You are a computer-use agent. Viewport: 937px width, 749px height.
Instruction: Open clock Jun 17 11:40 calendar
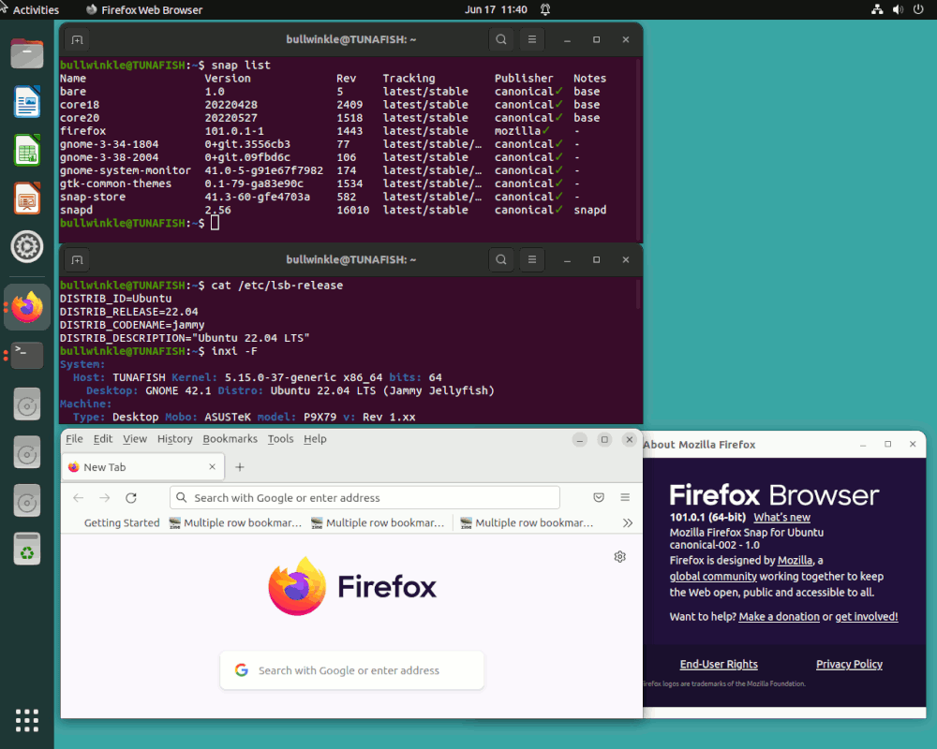click(x=496, y=9)
